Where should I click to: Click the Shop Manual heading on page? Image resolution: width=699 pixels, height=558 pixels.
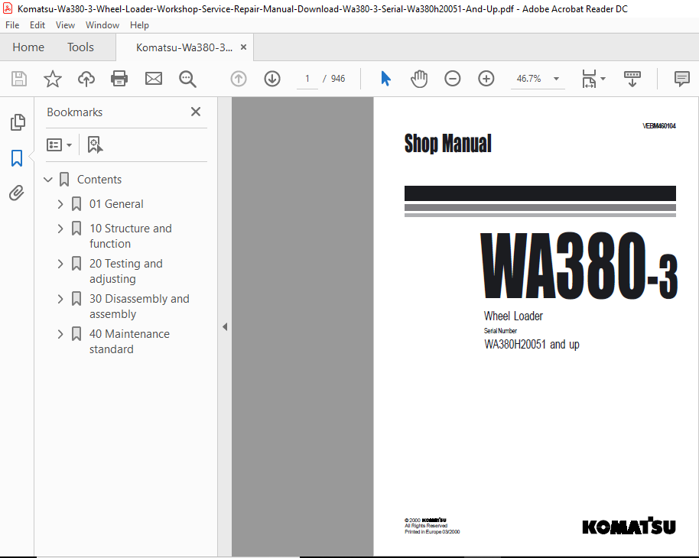[x=447, y=144]
